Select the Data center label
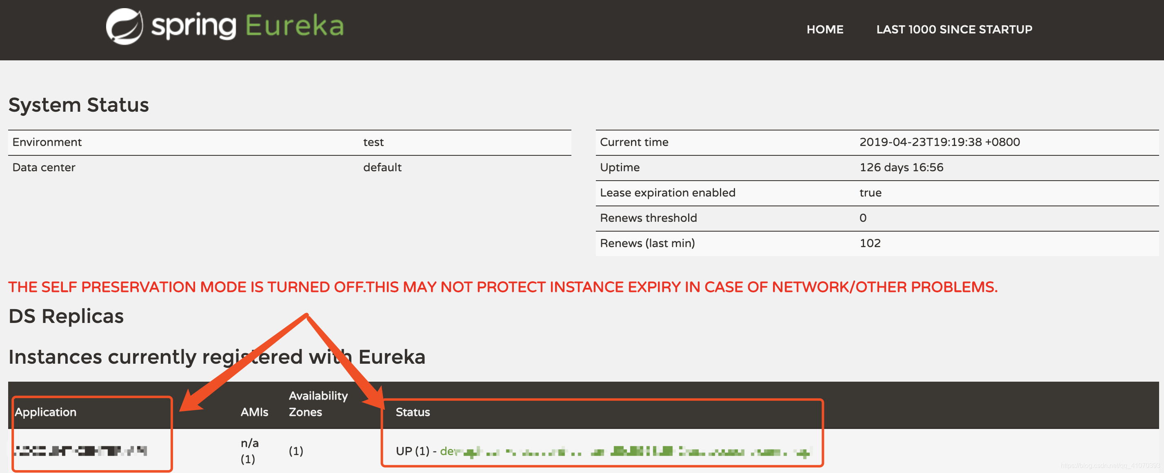This screenshot has width=1164, height=473. (44, 168)
